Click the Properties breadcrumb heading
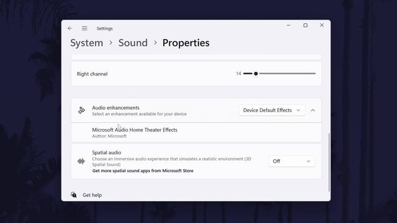Image resolution: width=397 pixels, height=223 pixels. pos(186,43)
